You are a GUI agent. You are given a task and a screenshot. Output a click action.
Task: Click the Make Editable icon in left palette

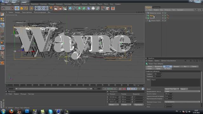point(2,14)
